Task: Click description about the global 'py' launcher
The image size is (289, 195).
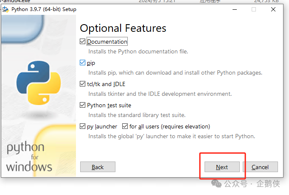Action: (172, 136)
